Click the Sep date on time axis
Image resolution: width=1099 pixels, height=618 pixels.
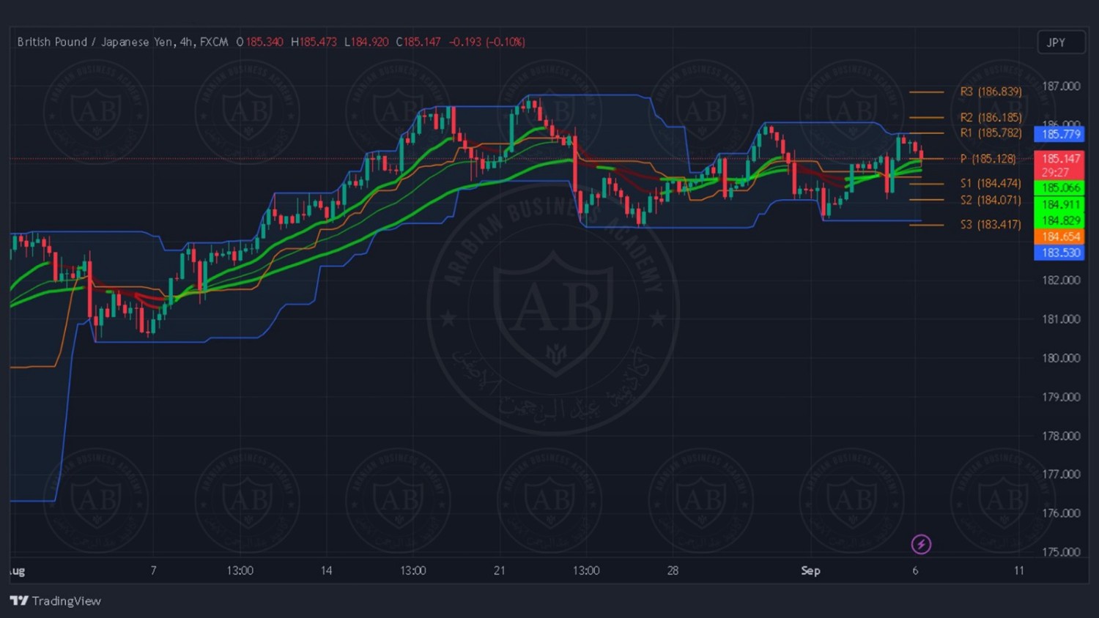(x=810, y=570)
